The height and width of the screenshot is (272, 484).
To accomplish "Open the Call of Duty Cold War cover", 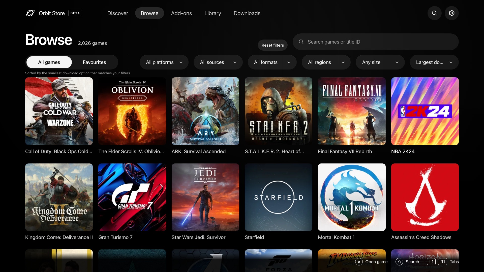I will click(59, 111).
